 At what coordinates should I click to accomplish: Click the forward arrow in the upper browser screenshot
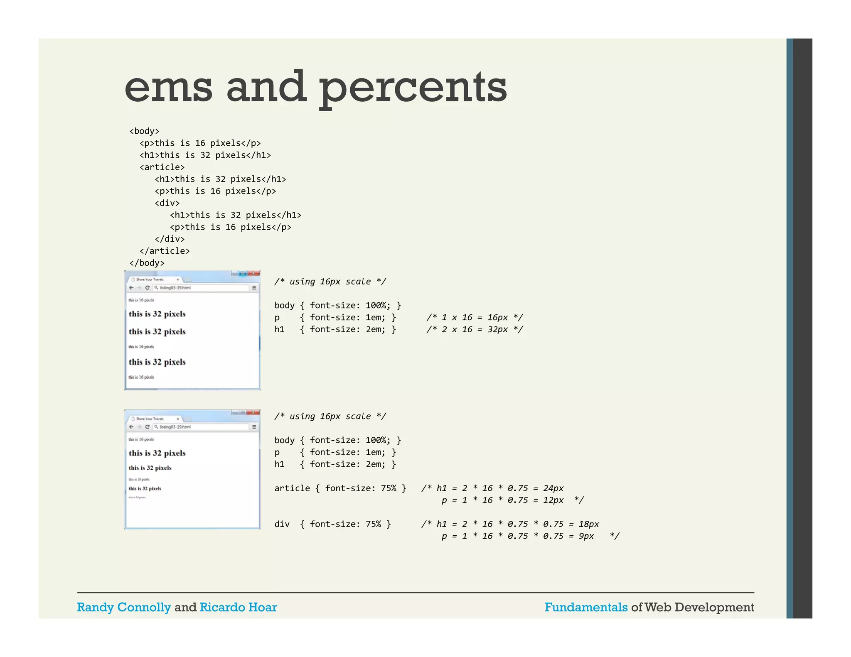pyautogui.click(x=139, y=287)
